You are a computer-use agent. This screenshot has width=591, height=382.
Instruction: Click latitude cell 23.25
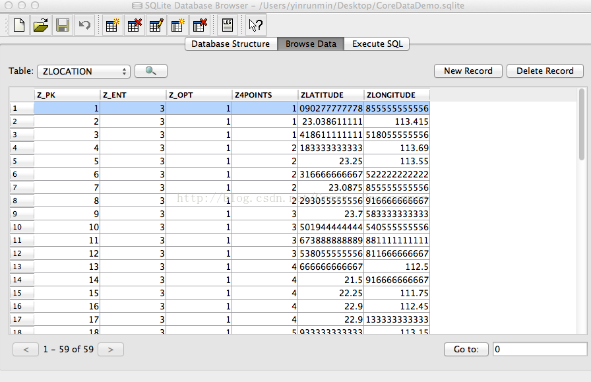coord(331,161)
